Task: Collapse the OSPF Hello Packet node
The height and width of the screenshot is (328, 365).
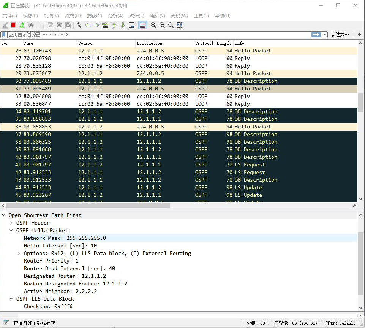Action: click(11, 230)
